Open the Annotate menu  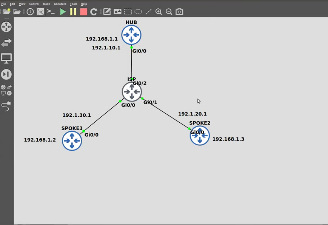[x=60, y=4]
